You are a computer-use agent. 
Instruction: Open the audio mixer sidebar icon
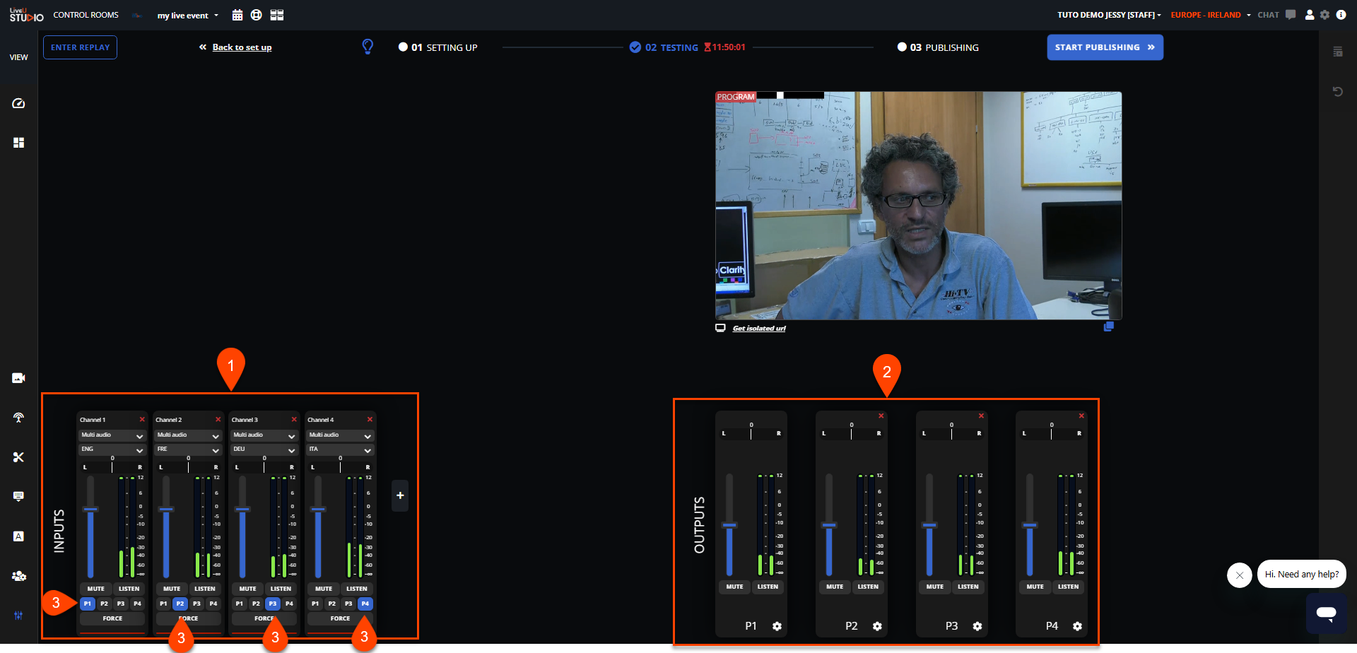(x=18, y=615)
